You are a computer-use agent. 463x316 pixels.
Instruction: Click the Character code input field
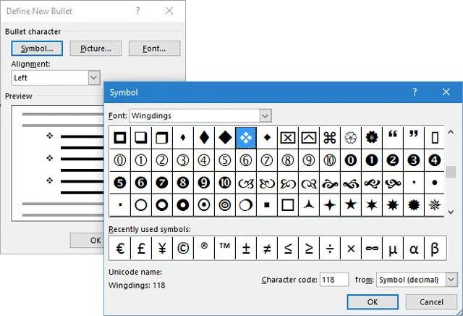click(x=334, y=279)
